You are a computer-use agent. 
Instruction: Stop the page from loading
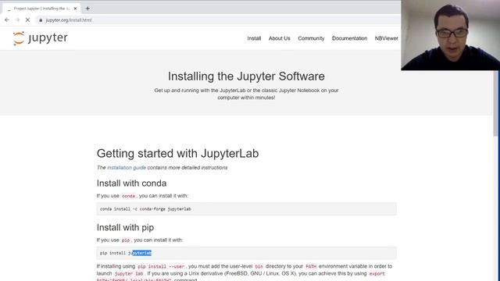pos(27,20)
